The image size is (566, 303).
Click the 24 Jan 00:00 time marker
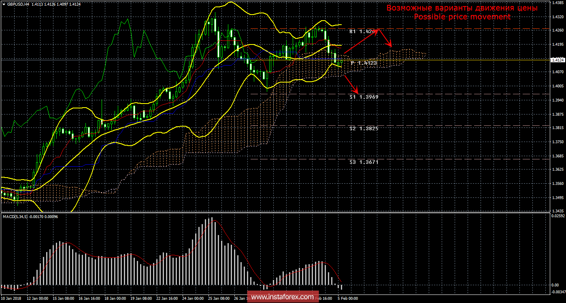[x=193, y=299]
